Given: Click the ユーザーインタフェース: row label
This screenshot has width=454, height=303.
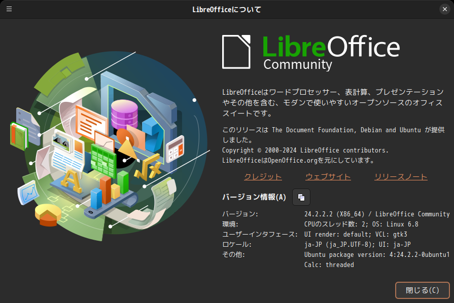Looking at the screenshot, I should click(x=260, y=235).
